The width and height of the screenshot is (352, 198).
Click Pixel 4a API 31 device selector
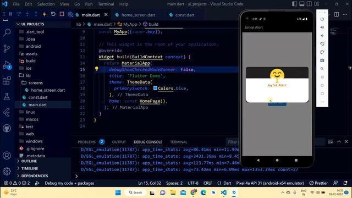[270, 183]
